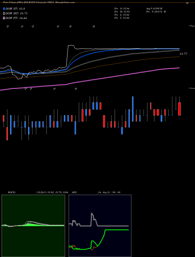Click the 'Avg V: 0.393 M' value
Screen dimensions: 195x257
click(154, 9)
